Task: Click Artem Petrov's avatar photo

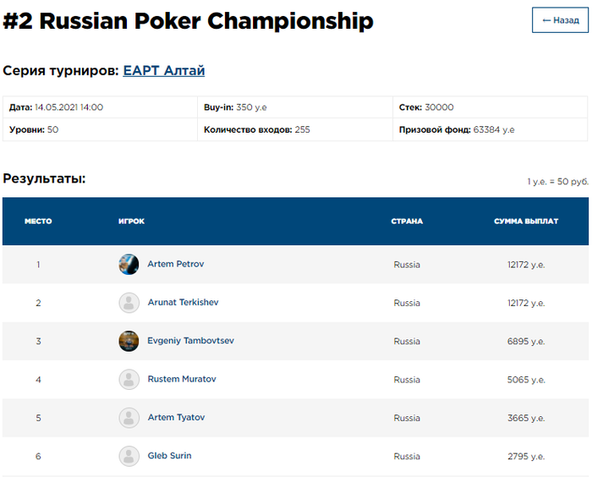Action: [x=129, y=264]
